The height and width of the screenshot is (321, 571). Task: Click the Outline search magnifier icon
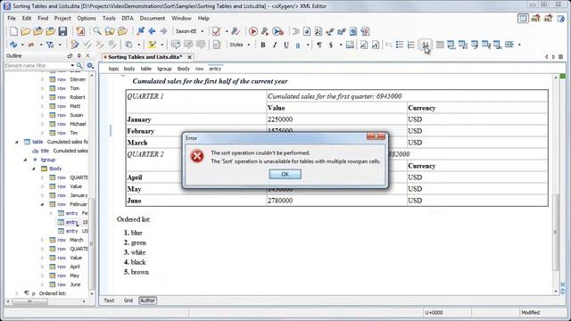click(x=79, y=65)
